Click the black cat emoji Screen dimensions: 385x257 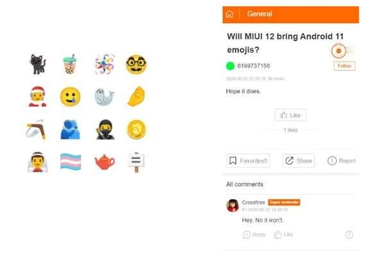coord(38,64)
